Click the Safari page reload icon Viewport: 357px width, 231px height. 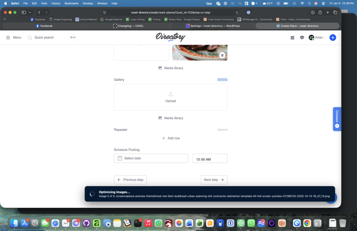[237, 12]
